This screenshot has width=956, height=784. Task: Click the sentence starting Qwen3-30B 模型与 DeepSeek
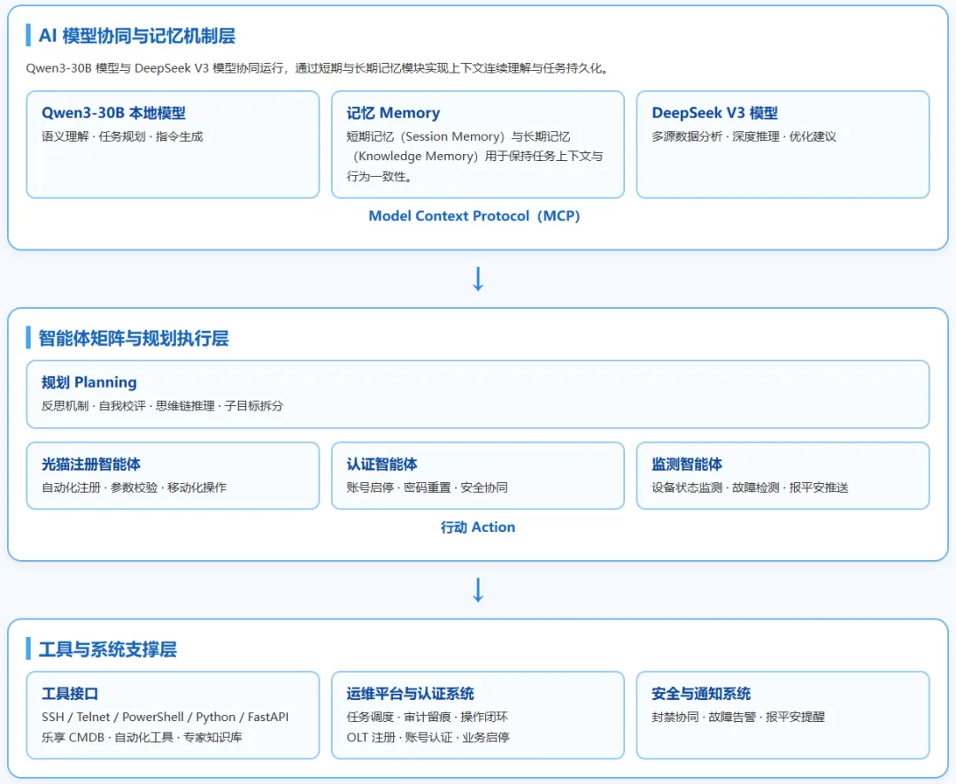click(x=318, y=68)
